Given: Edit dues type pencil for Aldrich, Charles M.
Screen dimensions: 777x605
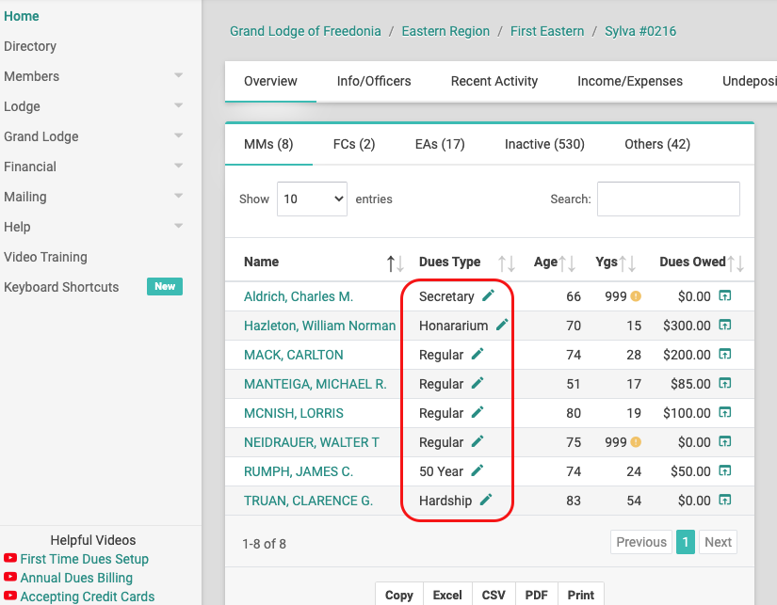Looking at the screenshot, I should [488, 295].
